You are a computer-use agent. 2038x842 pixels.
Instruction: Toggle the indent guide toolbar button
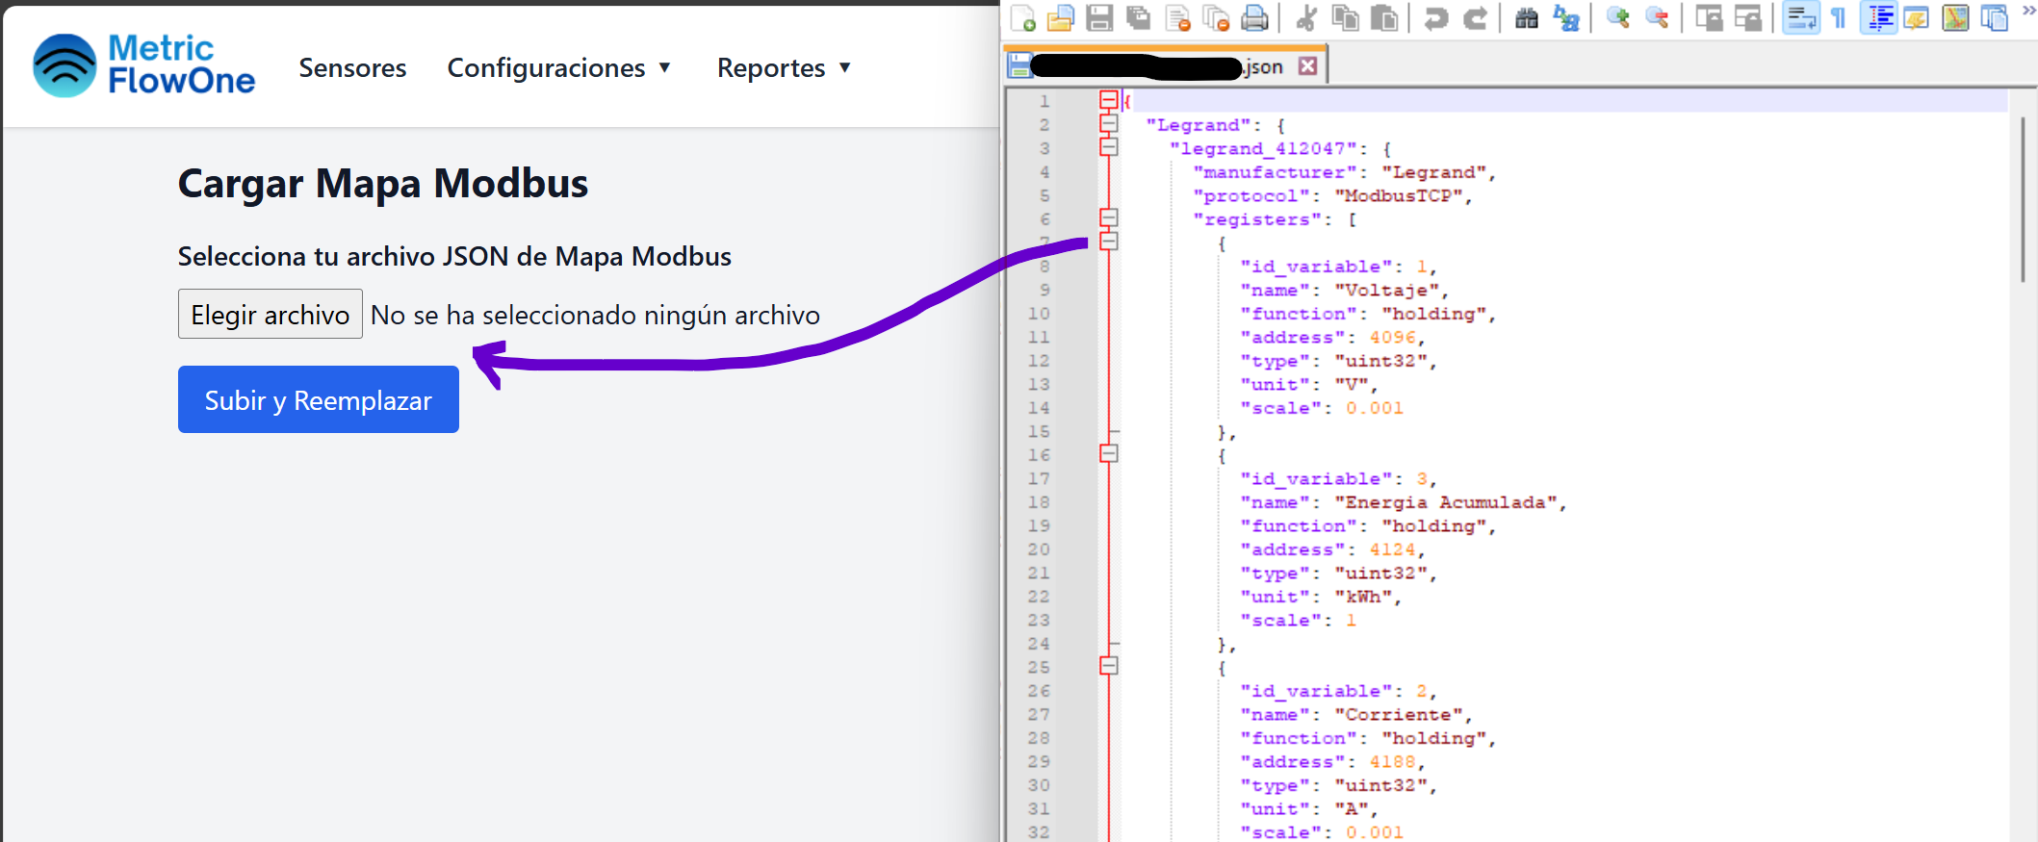[1878, 18]
